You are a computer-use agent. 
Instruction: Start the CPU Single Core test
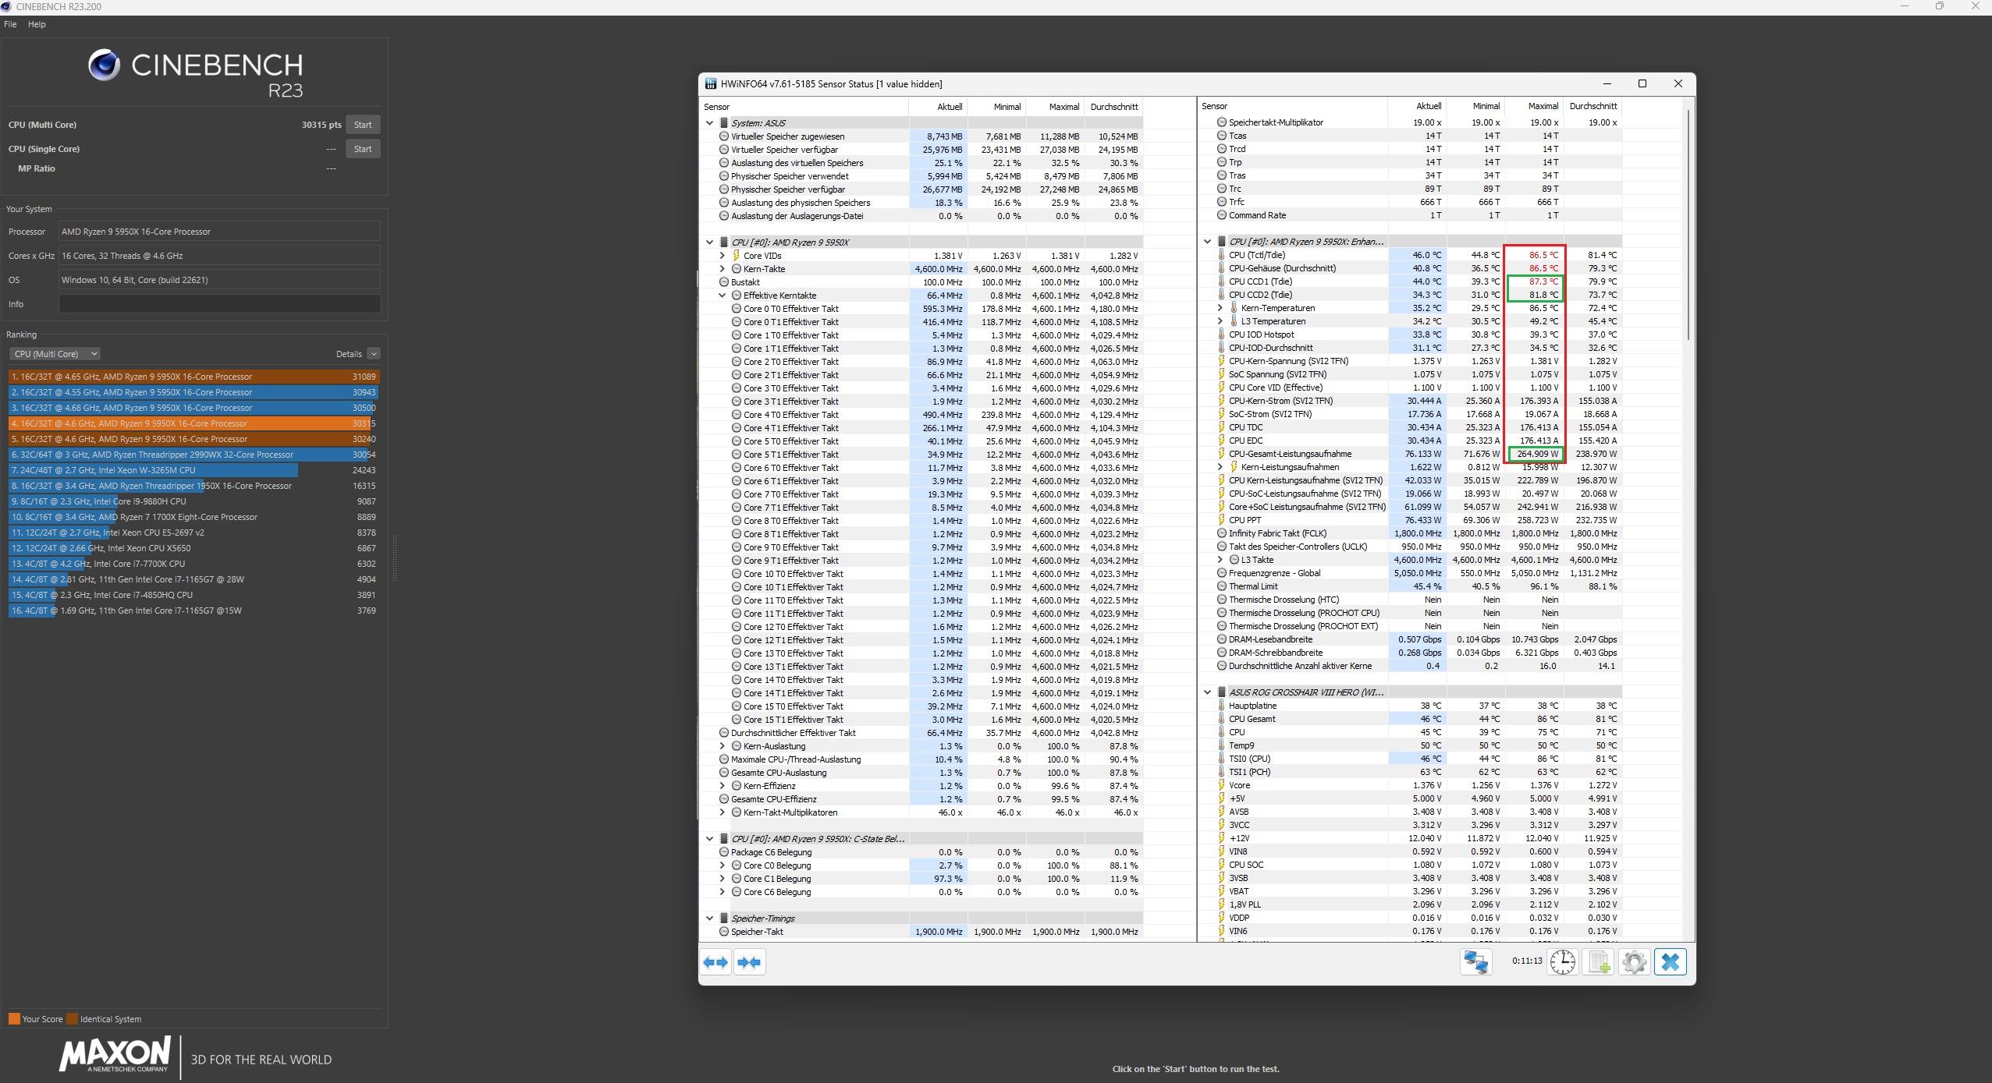click(363, 149)
